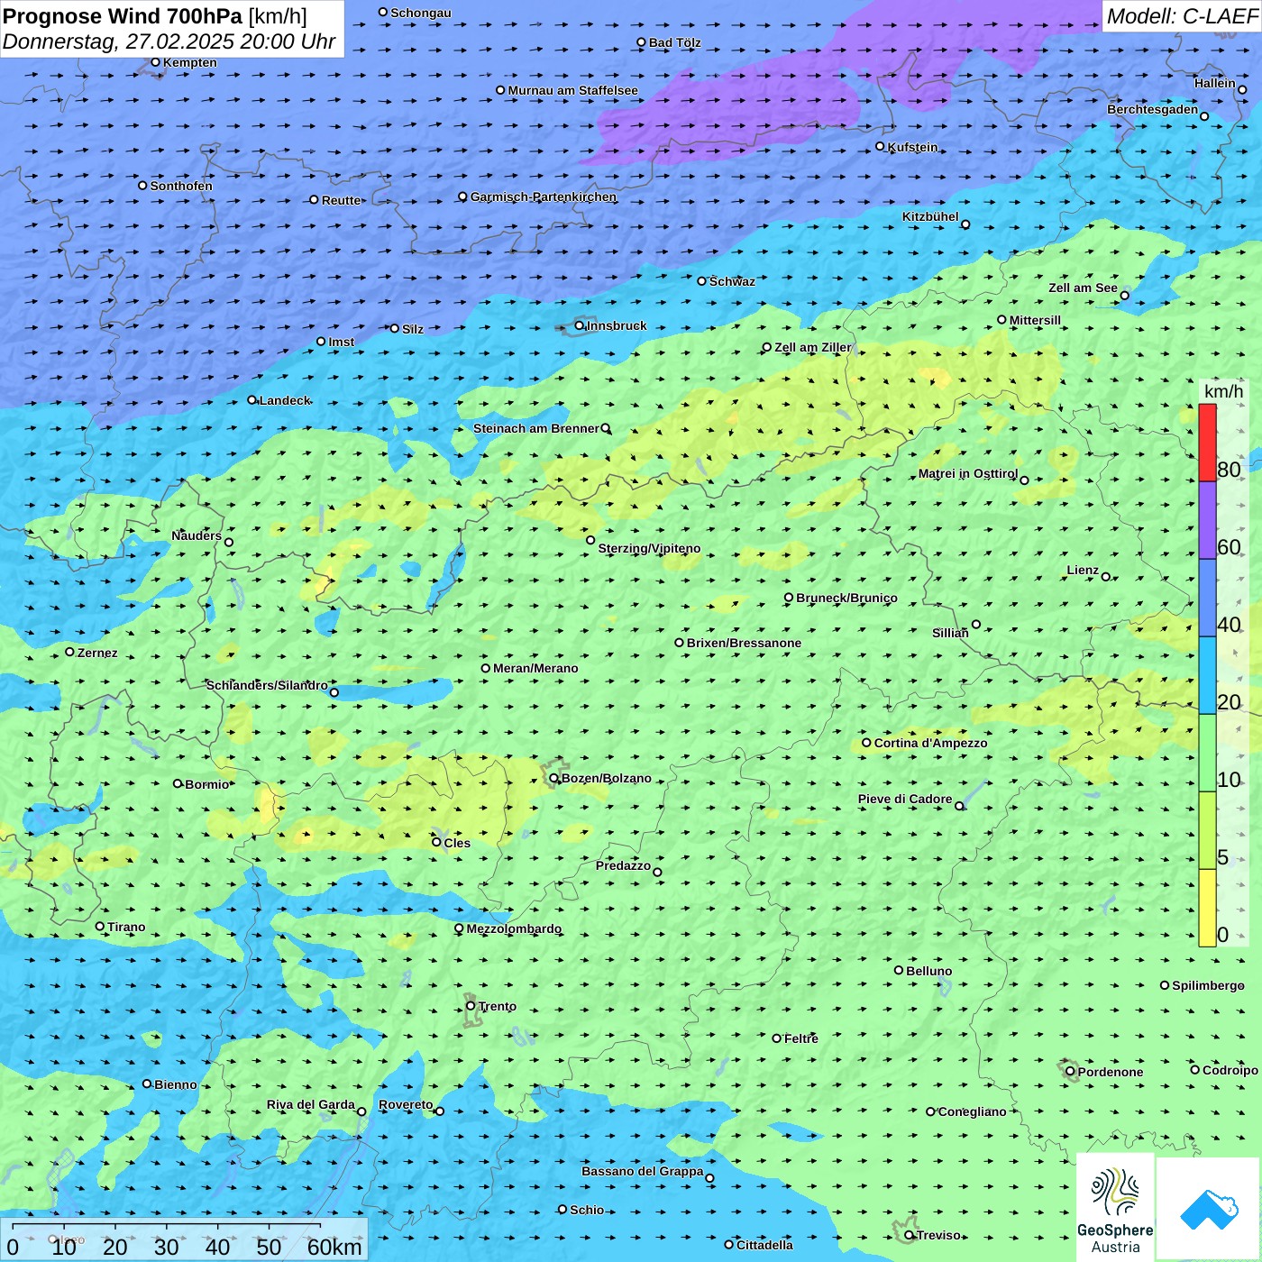Click the Garmisch-Partenkirchen marker dot
1262x1262 pixels.
click(x=463, y=197)
